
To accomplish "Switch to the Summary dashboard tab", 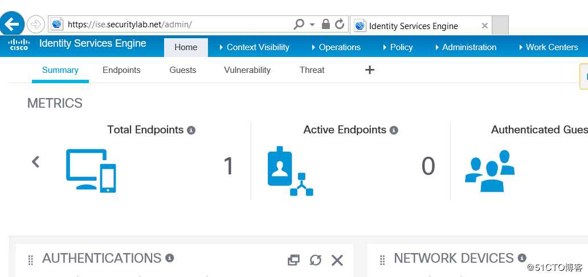I will (x=60, y=70).
